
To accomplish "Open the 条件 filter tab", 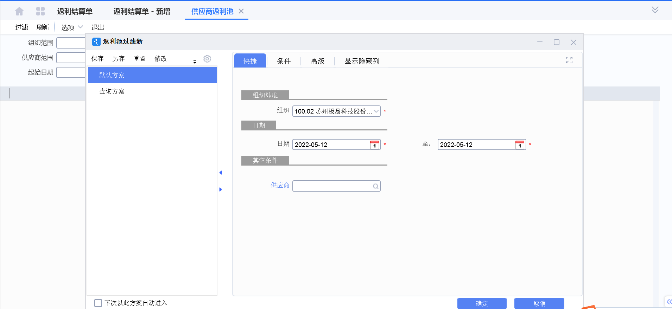I will point(284,61).
